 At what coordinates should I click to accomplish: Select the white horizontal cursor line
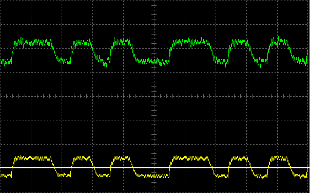155,168
